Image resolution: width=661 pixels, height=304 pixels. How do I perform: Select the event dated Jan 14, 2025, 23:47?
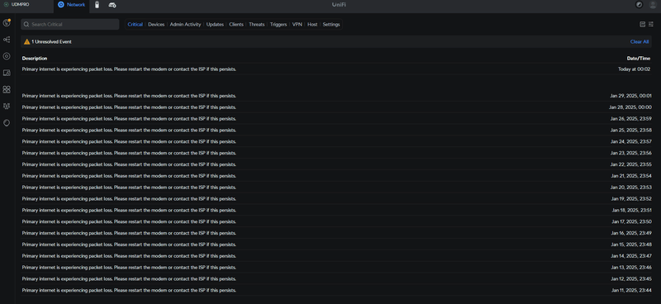click(336, 256)
